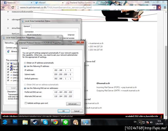168x131 pixels.
Task: Open Steam from the taskbar
Action: coord(35,122)
